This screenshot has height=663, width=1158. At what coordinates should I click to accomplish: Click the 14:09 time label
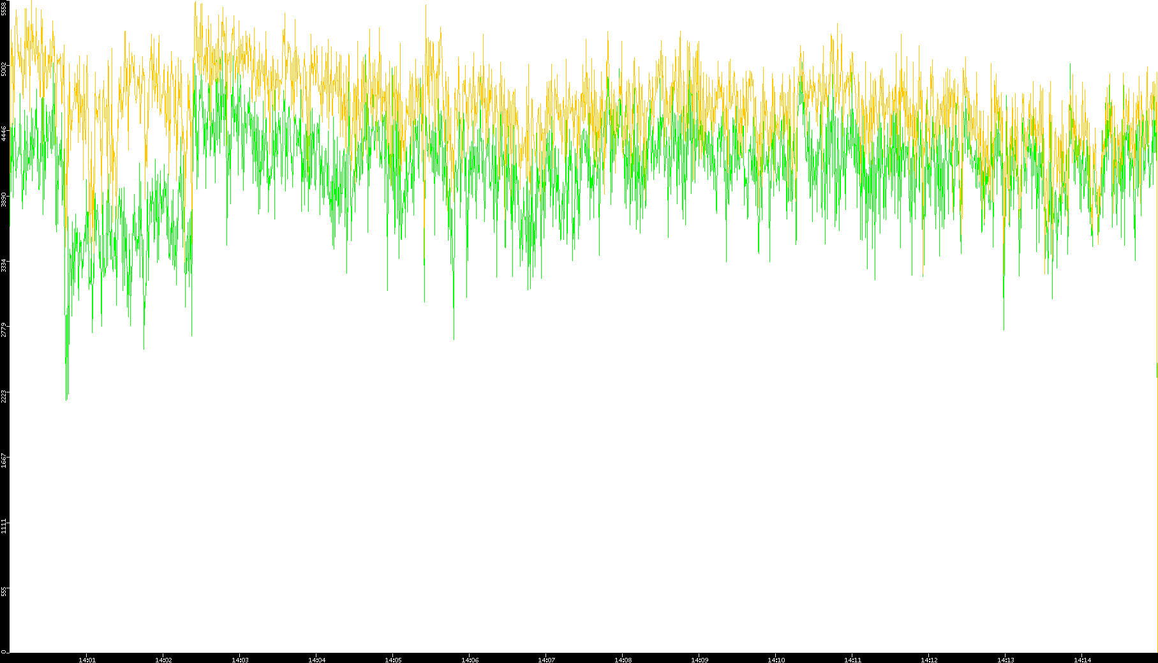coord(699,660)
